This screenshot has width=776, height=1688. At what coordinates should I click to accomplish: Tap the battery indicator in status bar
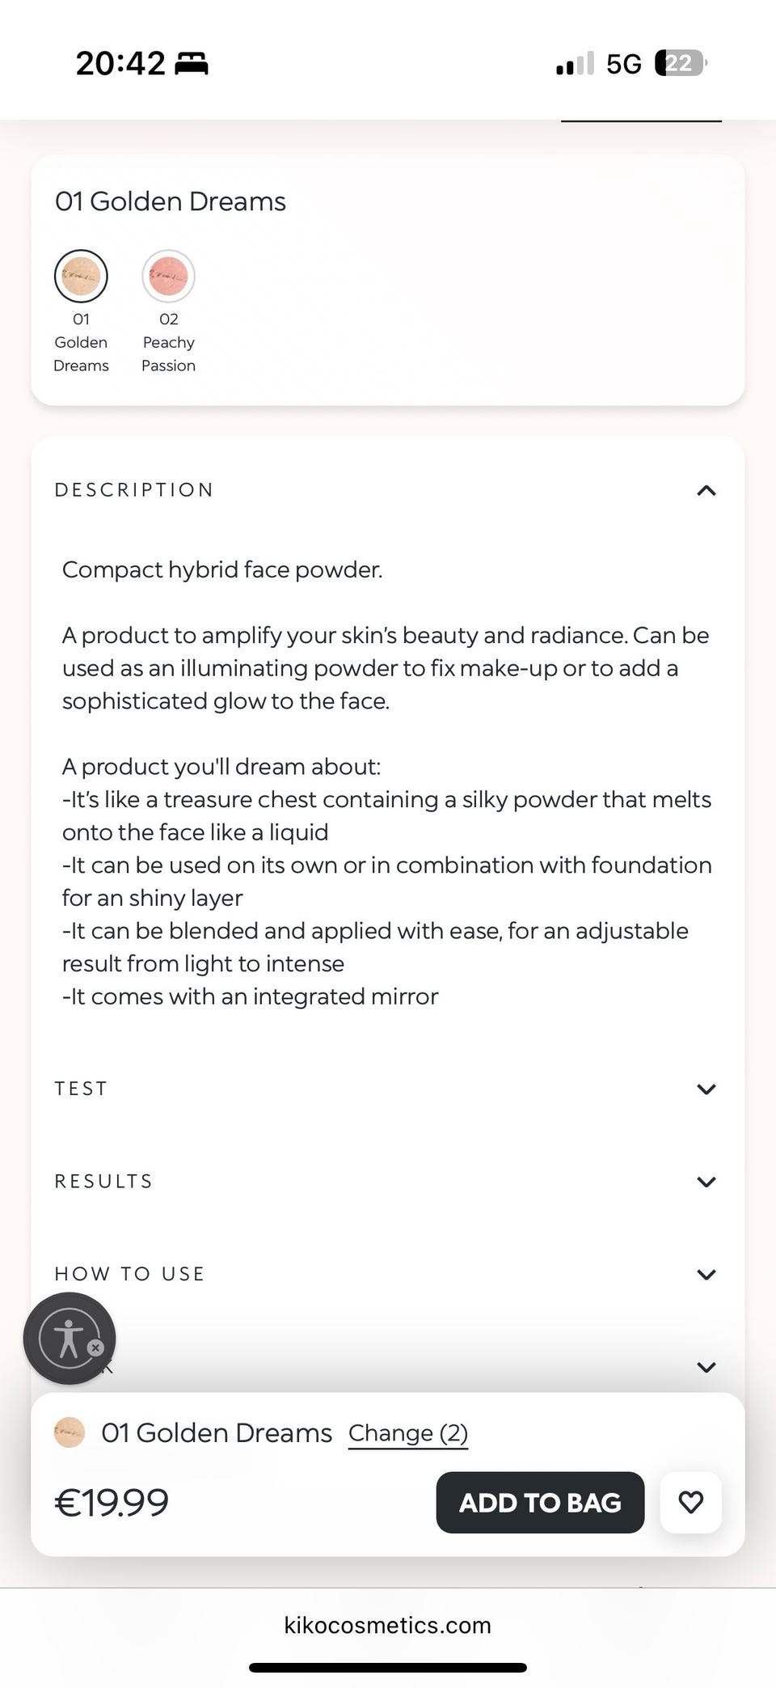[x=680, y=63]
